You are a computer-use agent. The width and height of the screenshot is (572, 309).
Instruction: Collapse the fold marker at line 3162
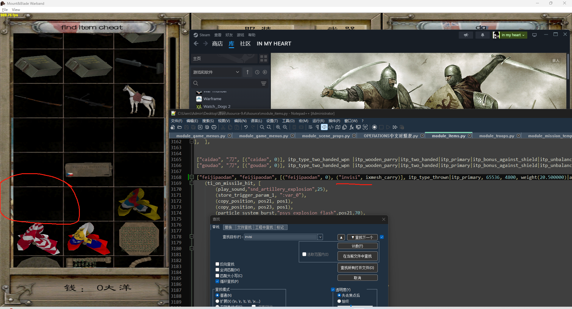[x=192, y=142]
